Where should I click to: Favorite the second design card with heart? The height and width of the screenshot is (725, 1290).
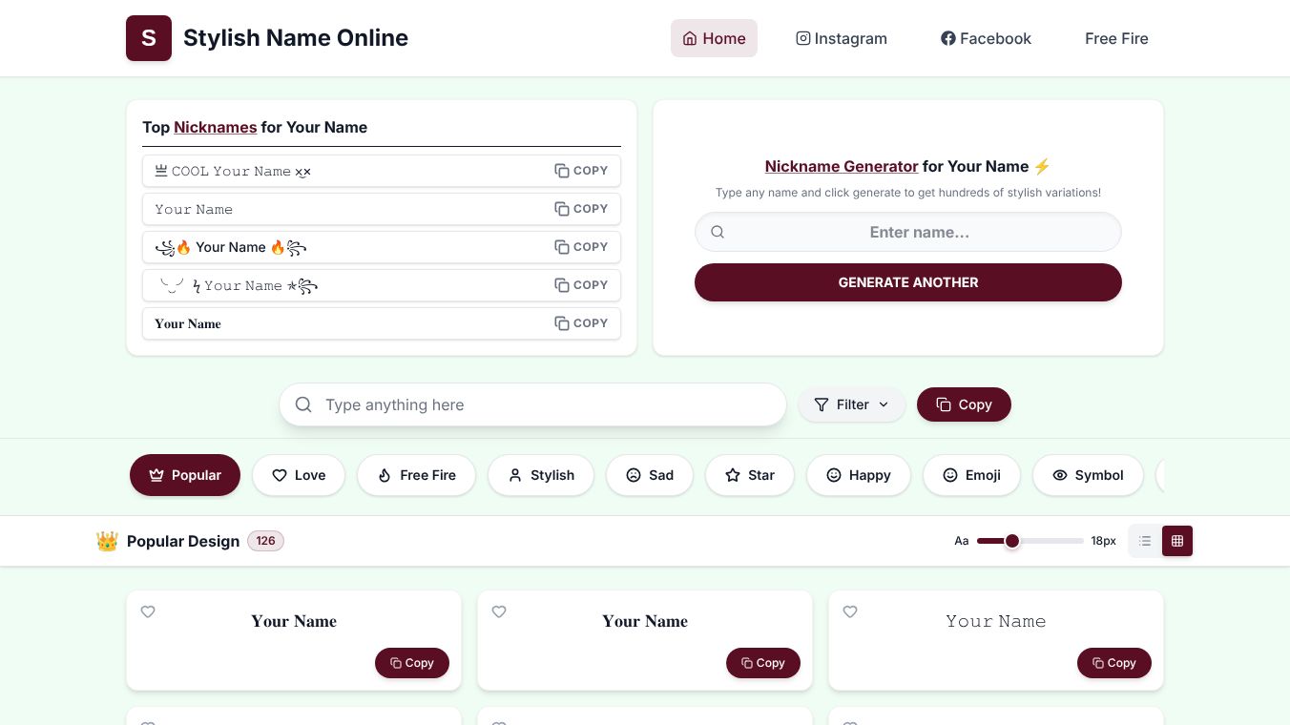coord(499,611)
